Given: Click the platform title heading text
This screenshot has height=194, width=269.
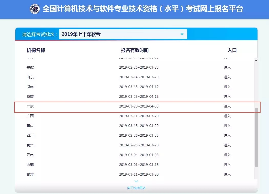Looking at the screenshot, I should point(143,9).
